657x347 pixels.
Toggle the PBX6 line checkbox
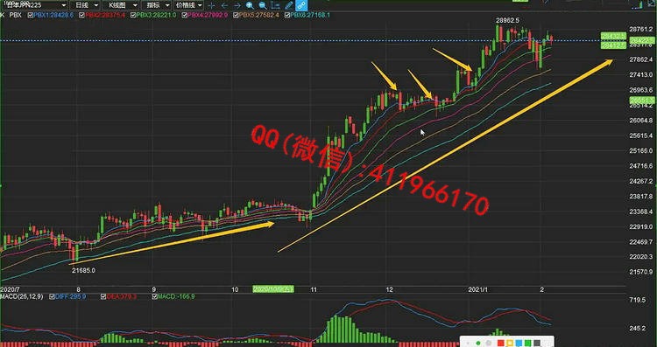(x=287, y=15)
